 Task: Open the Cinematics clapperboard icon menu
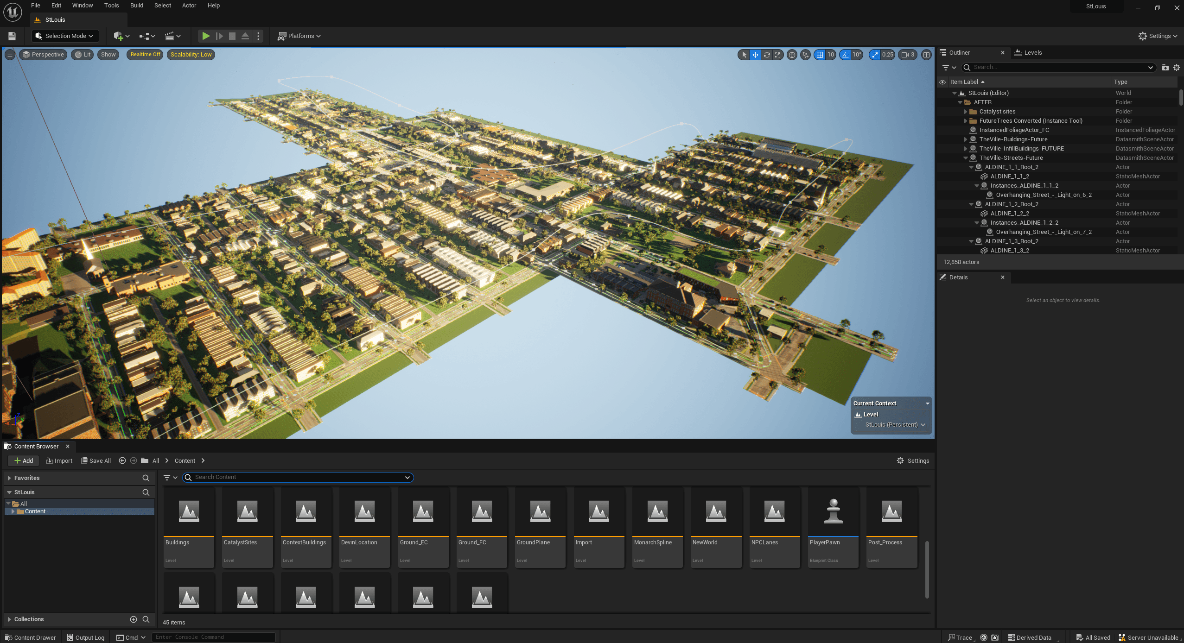[173, 36]
